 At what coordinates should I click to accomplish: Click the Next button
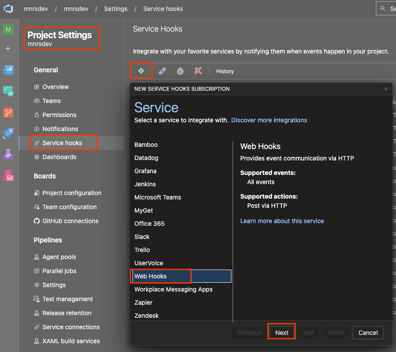click(x=282, y=333)
